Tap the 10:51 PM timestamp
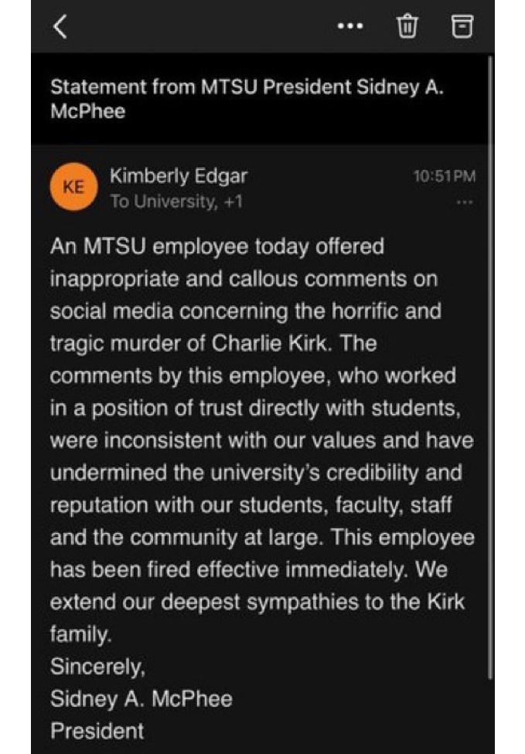 click(444, 177)
